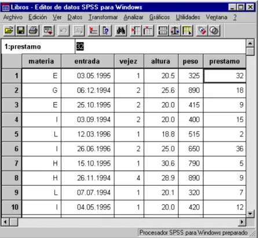Select row header 10

12,207
